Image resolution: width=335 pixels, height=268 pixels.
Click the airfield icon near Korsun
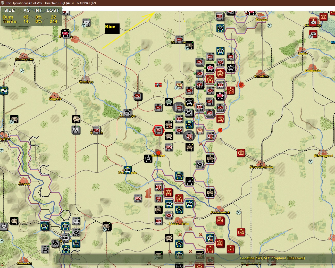tap(270, 25)
